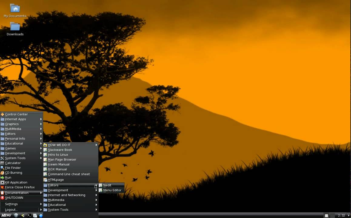
Task: Open Command Line cheat sheet
Action: 71,174
